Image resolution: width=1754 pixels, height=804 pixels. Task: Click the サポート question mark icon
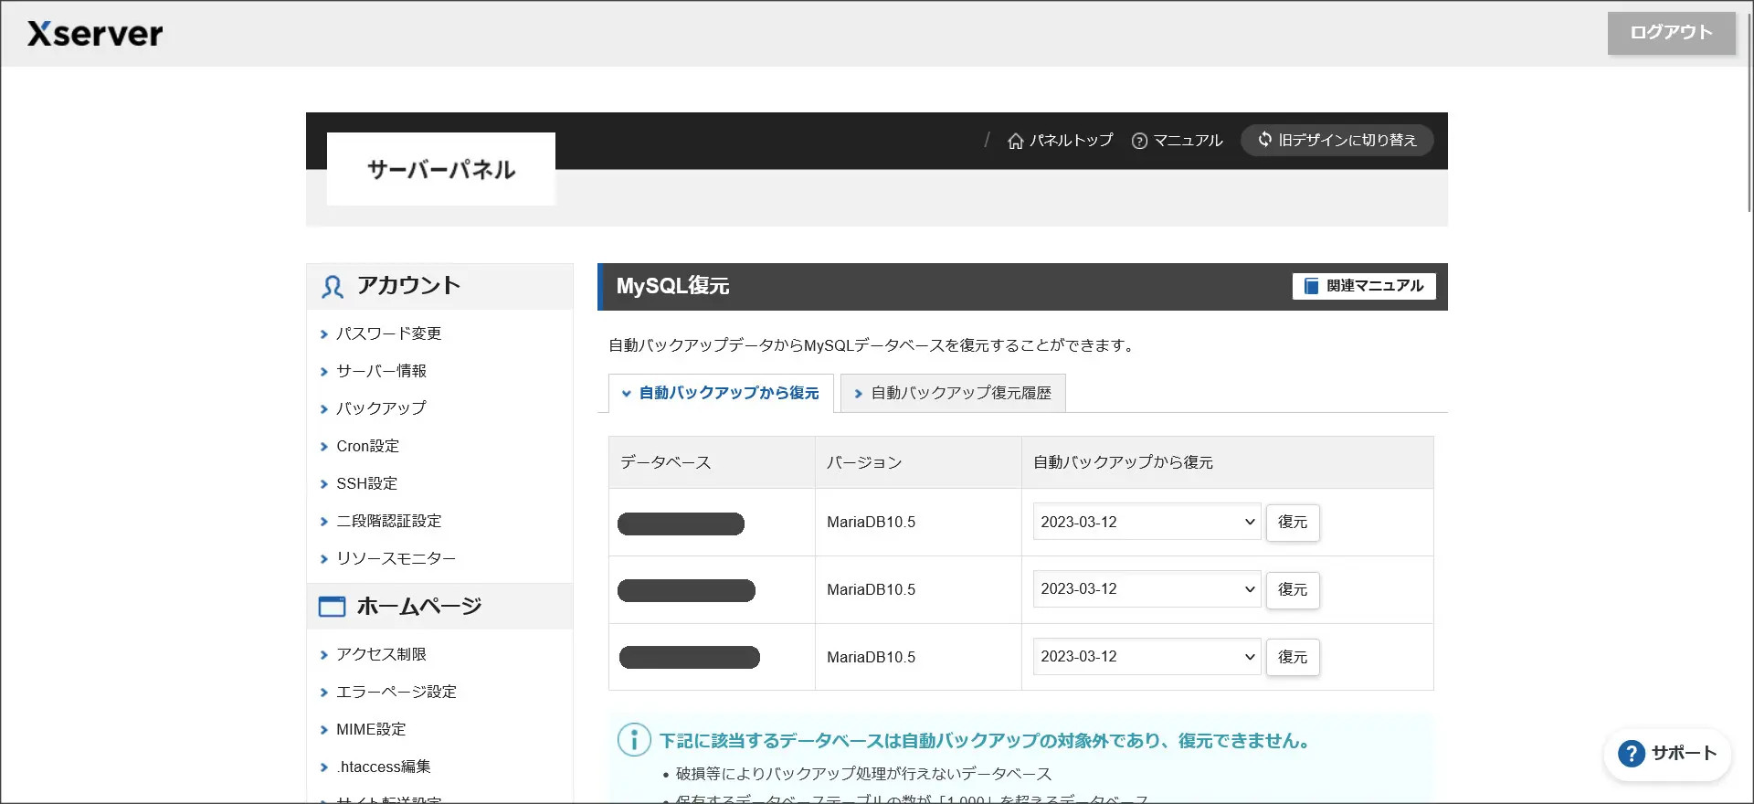click(x=1631, y=754)
